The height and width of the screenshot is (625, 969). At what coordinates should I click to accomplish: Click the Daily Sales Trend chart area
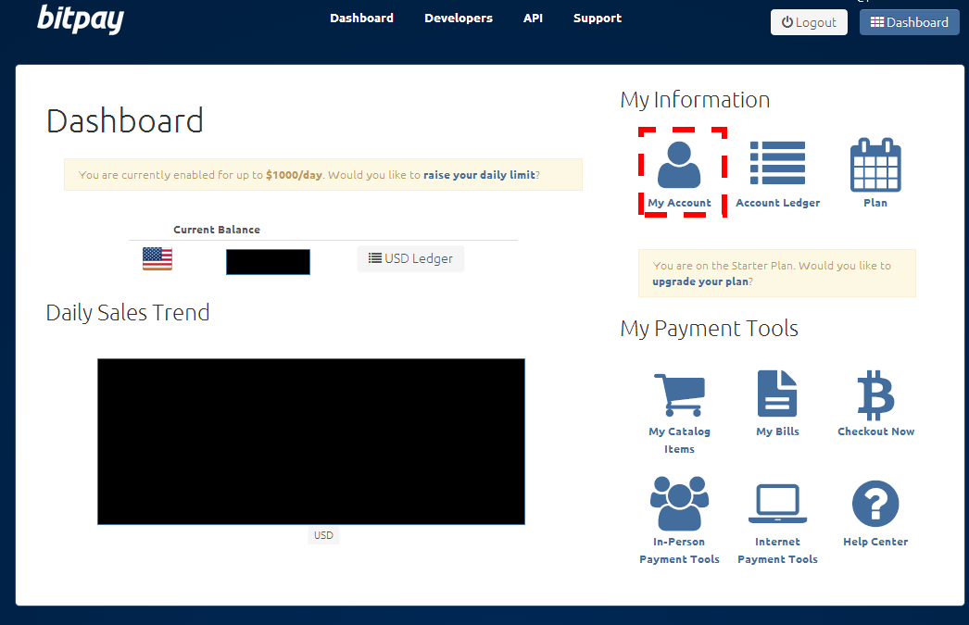311,442
